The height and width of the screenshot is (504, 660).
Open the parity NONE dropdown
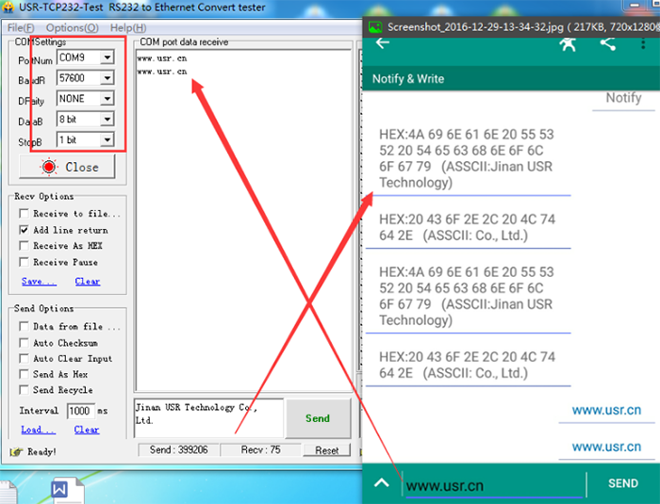(107, 99)
